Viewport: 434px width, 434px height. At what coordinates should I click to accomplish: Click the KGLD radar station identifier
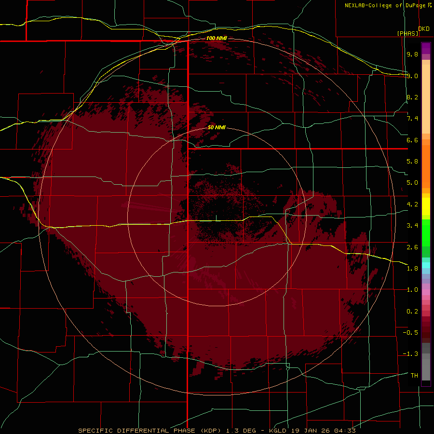[x=278, y=431]
